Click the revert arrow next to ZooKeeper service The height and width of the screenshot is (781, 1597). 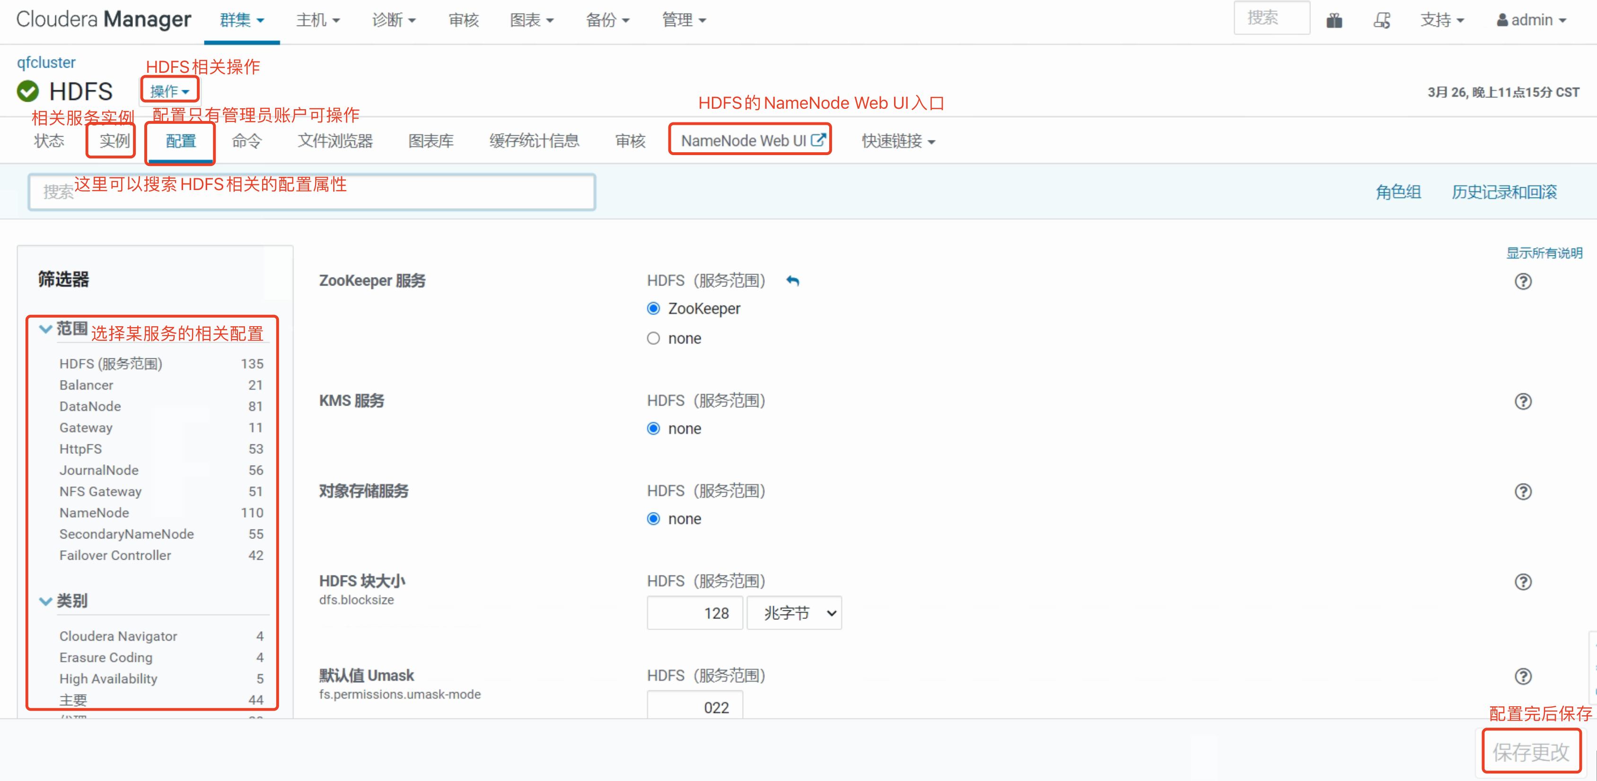click(x=792, y=281)
